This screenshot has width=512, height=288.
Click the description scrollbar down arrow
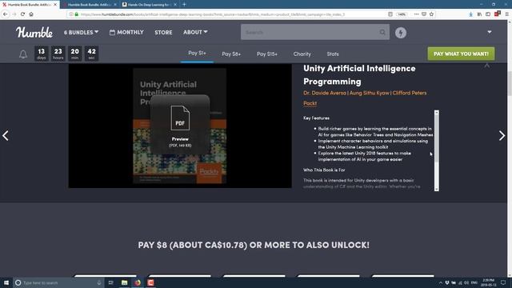437,189
